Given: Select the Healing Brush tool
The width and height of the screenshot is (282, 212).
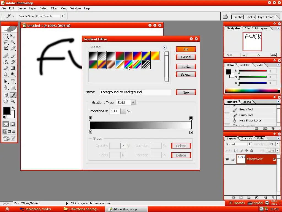Looking at the screenshot, I should coord(6,56).
